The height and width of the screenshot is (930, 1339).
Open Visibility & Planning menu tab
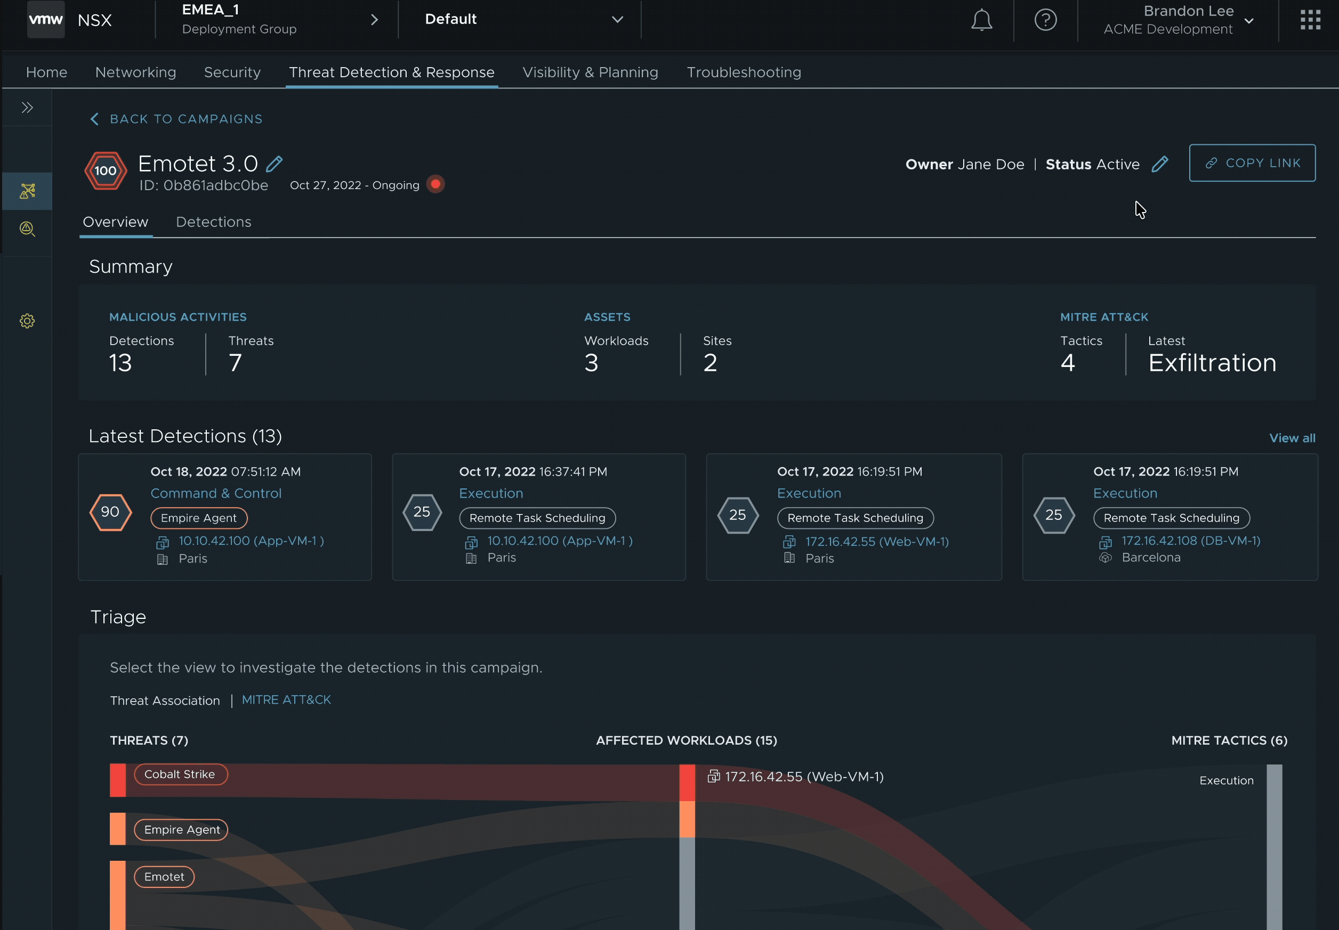click(x=590, y=72)
